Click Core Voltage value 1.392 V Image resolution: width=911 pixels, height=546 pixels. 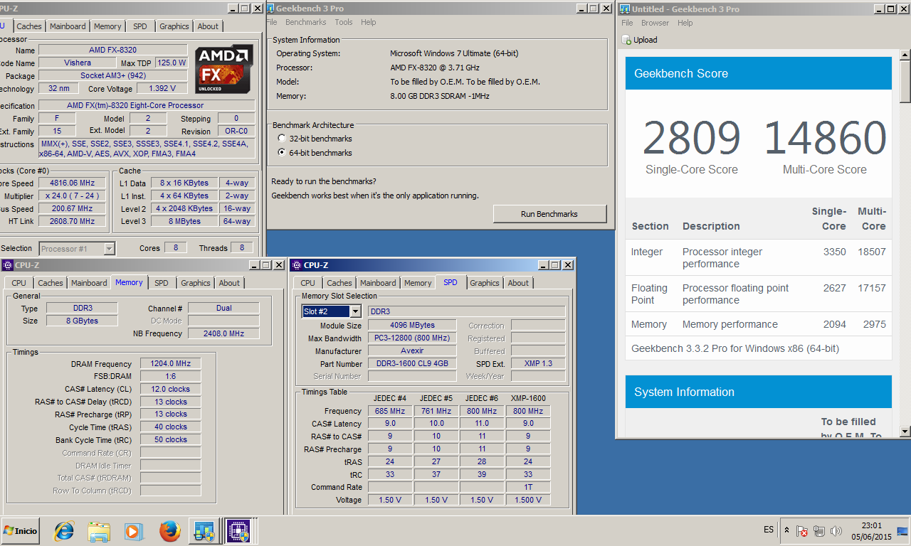[162, 89]
